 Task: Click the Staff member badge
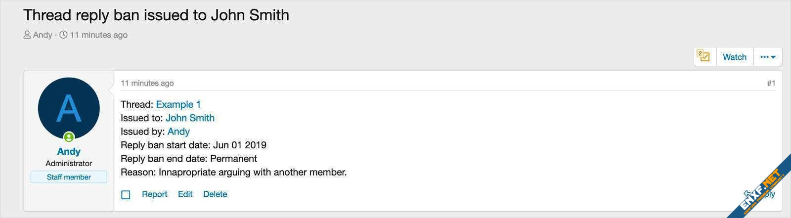pyautogui.click(x=69, y=177)
